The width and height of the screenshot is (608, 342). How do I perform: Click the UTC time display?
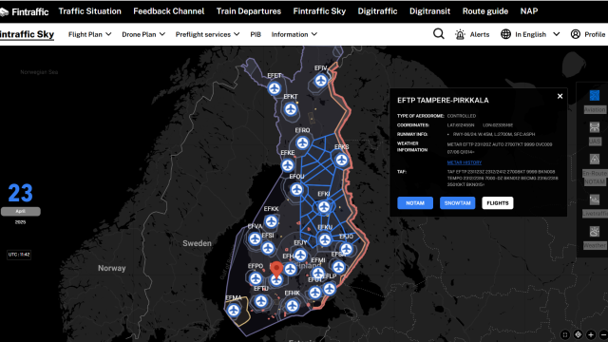[x=19, y=255]
